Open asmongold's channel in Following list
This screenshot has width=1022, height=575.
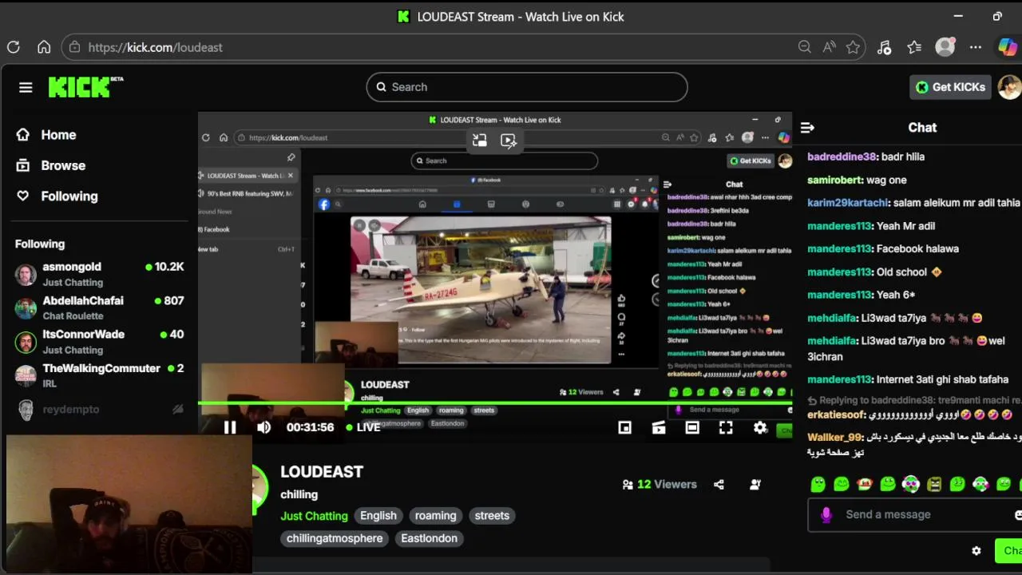(x=100, y=274)
